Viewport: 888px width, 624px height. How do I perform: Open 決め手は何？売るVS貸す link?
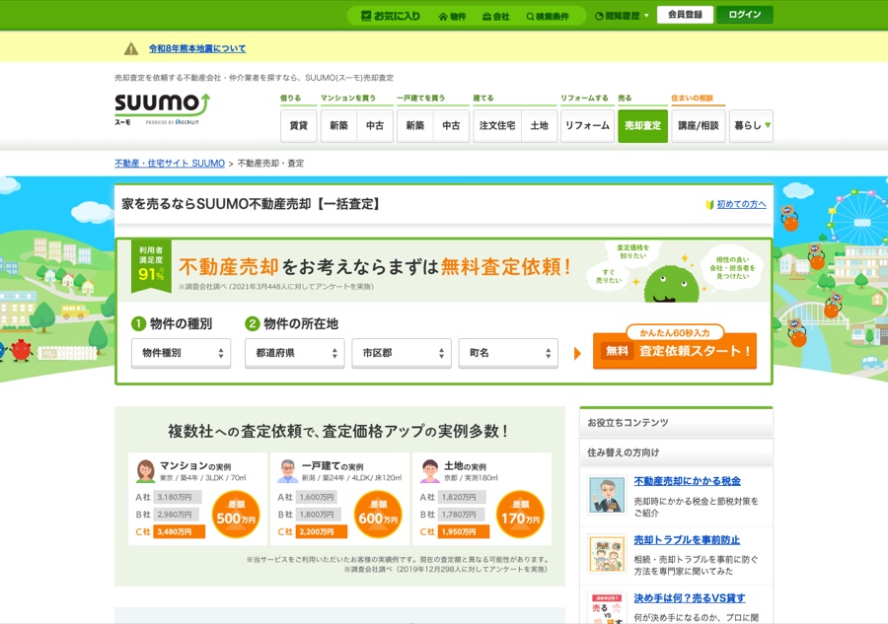tap(690, 598)
